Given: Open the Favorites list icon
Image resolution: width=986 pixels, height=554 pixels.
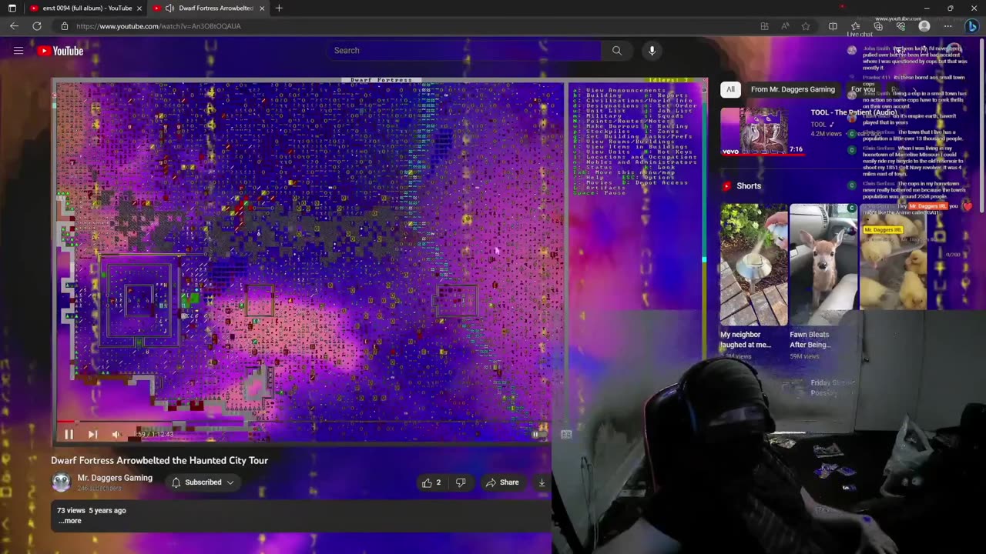Looking at the screenshot, I should point(855,26).
